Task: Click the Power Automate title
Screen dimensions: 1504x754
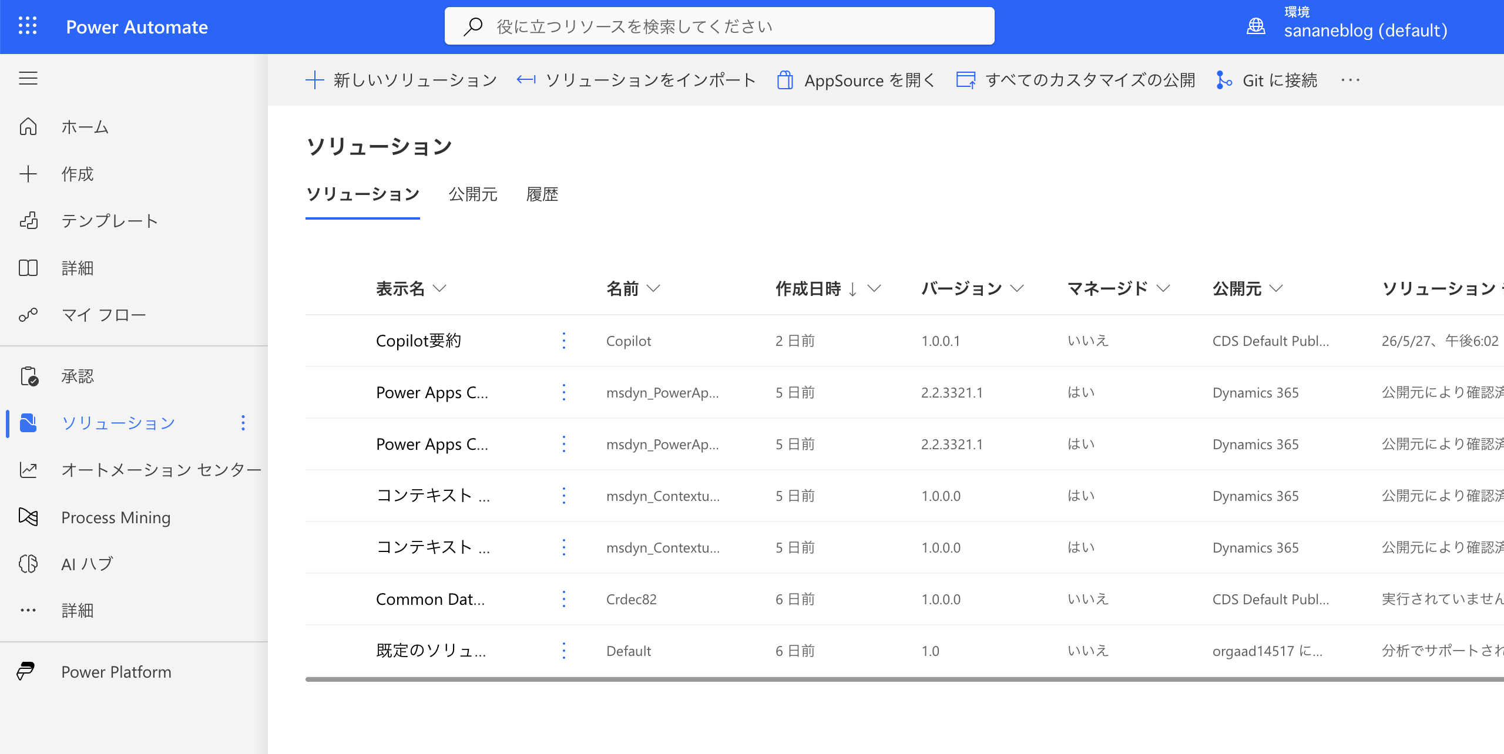Action: click(137, 27)
